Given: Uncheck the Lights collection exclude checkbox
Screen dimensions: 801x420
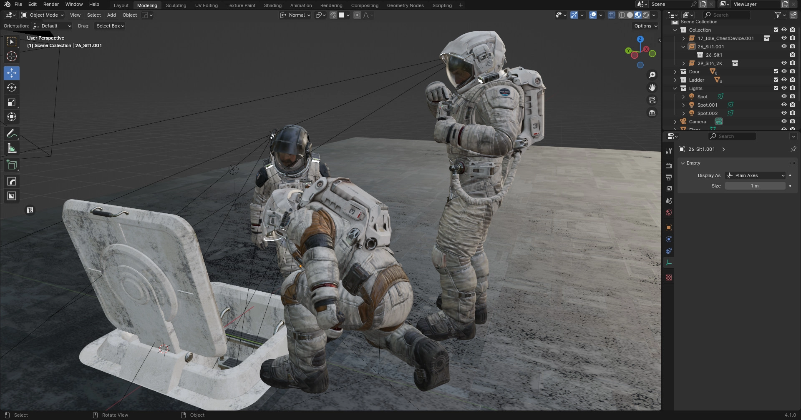Looking at the screenshot, I should point(776,88).
